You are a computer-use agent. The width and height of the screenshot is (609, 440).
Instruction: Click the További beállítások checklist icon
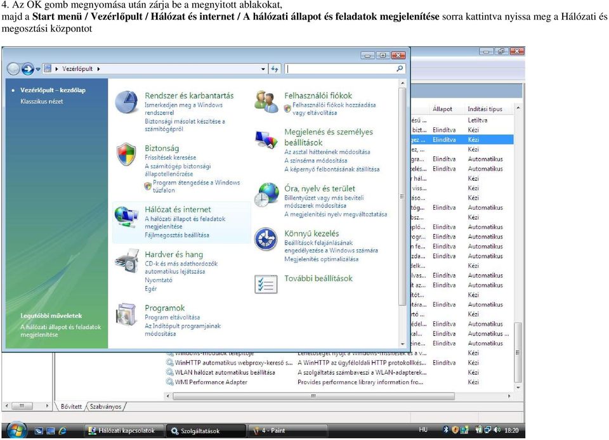point(266,284)
